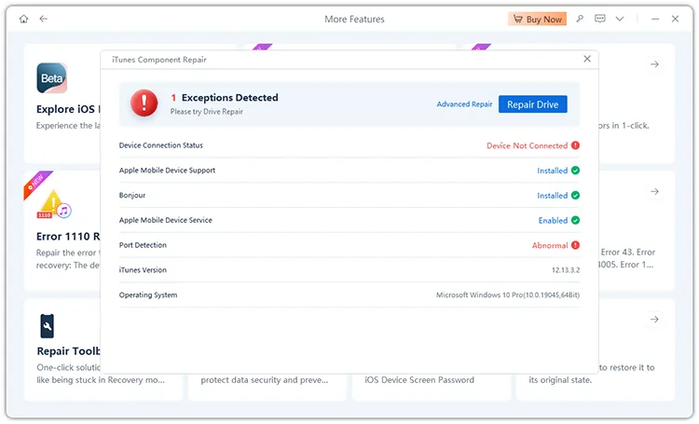The width and height of the screenshot is (699, 424).
Task: Open the Error 1110 repair icon
Action: tap(54, 205)
